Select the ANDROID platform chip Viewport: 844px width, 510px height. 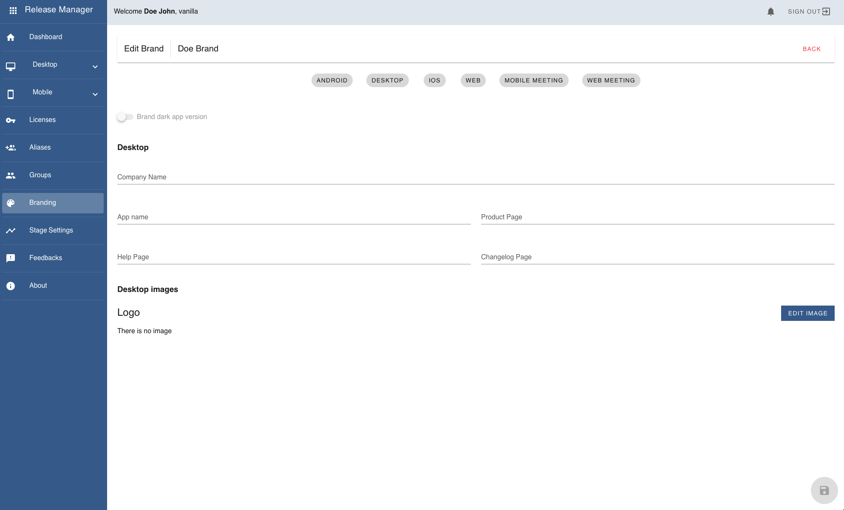pyautogui.click(x=332, y=80)
